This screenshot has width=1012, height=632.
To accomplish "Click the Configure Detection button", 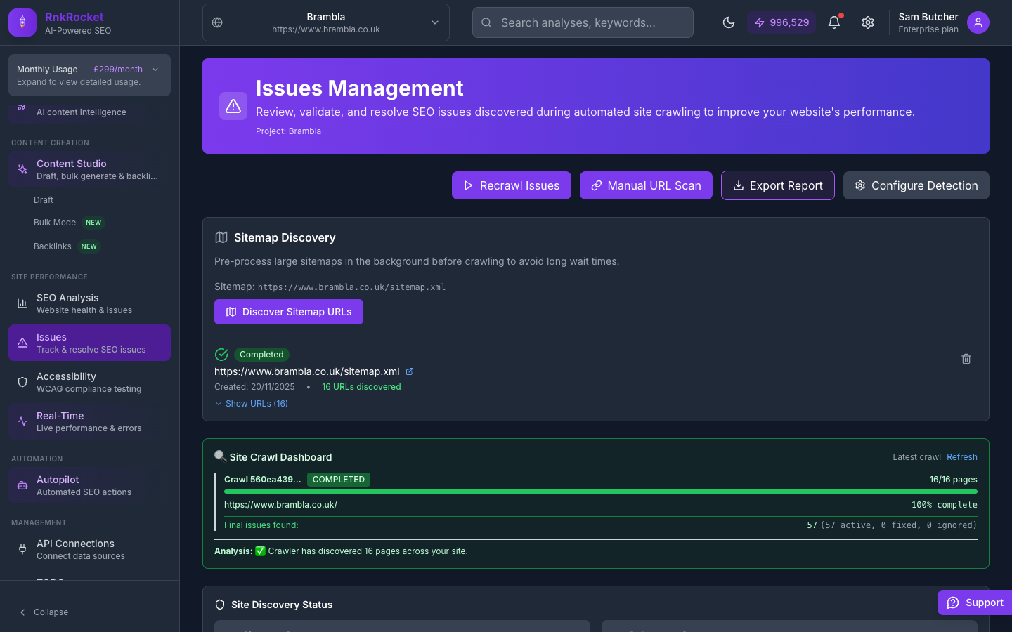I will [x=916, y=185].
